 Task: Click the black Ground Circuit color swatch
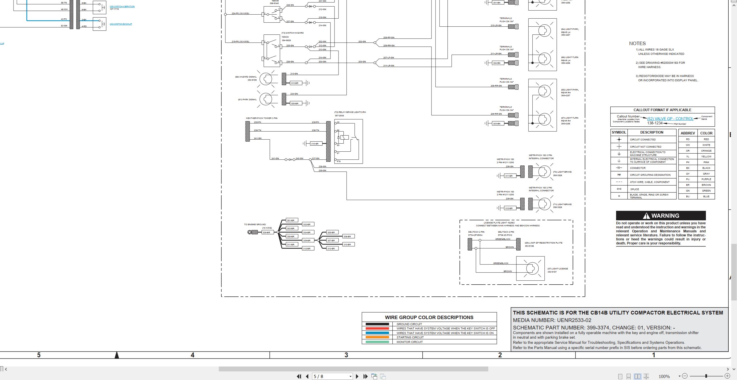(377, 324)
